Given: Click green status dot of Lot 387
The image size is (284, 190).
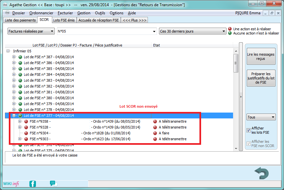Looking at the screenshot, I should [20, 57].
